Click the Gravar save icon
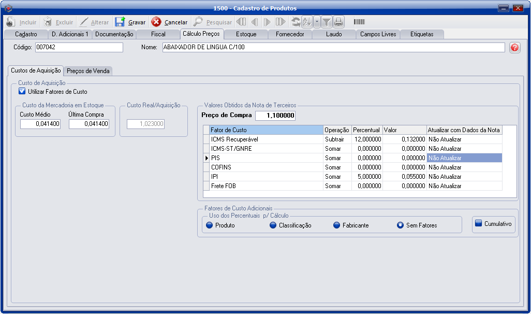Screen dimensions: 531x314 coord(120,22)
